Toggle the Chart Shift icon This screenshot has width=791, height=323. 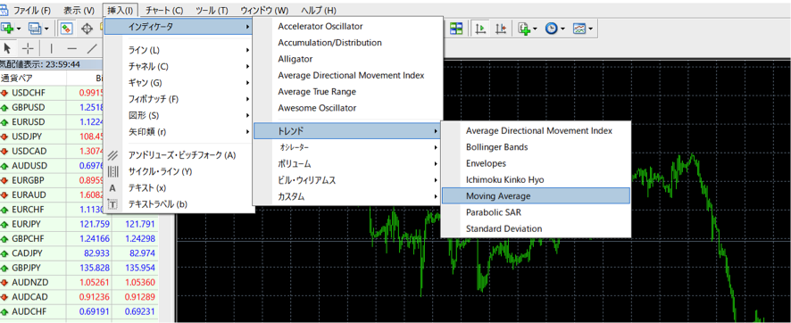click(501, 29)
